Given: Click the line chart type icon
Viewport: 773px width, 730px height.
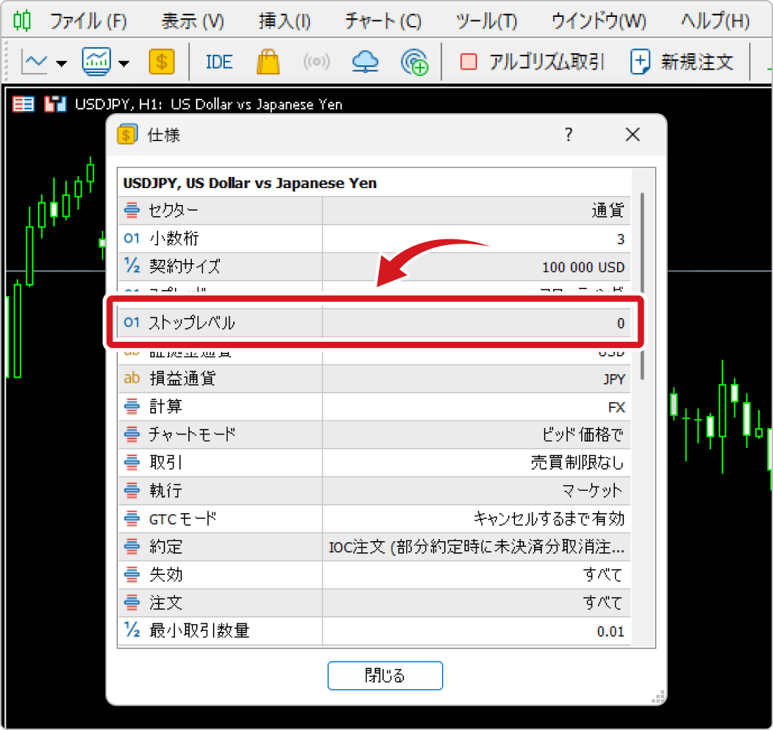Looking at the screenshot, I should pyautogui.click(x=35, y=62).
